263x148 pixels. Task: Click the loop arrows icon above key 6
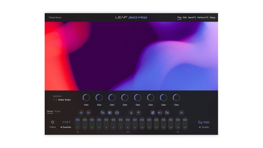[117, 113]
